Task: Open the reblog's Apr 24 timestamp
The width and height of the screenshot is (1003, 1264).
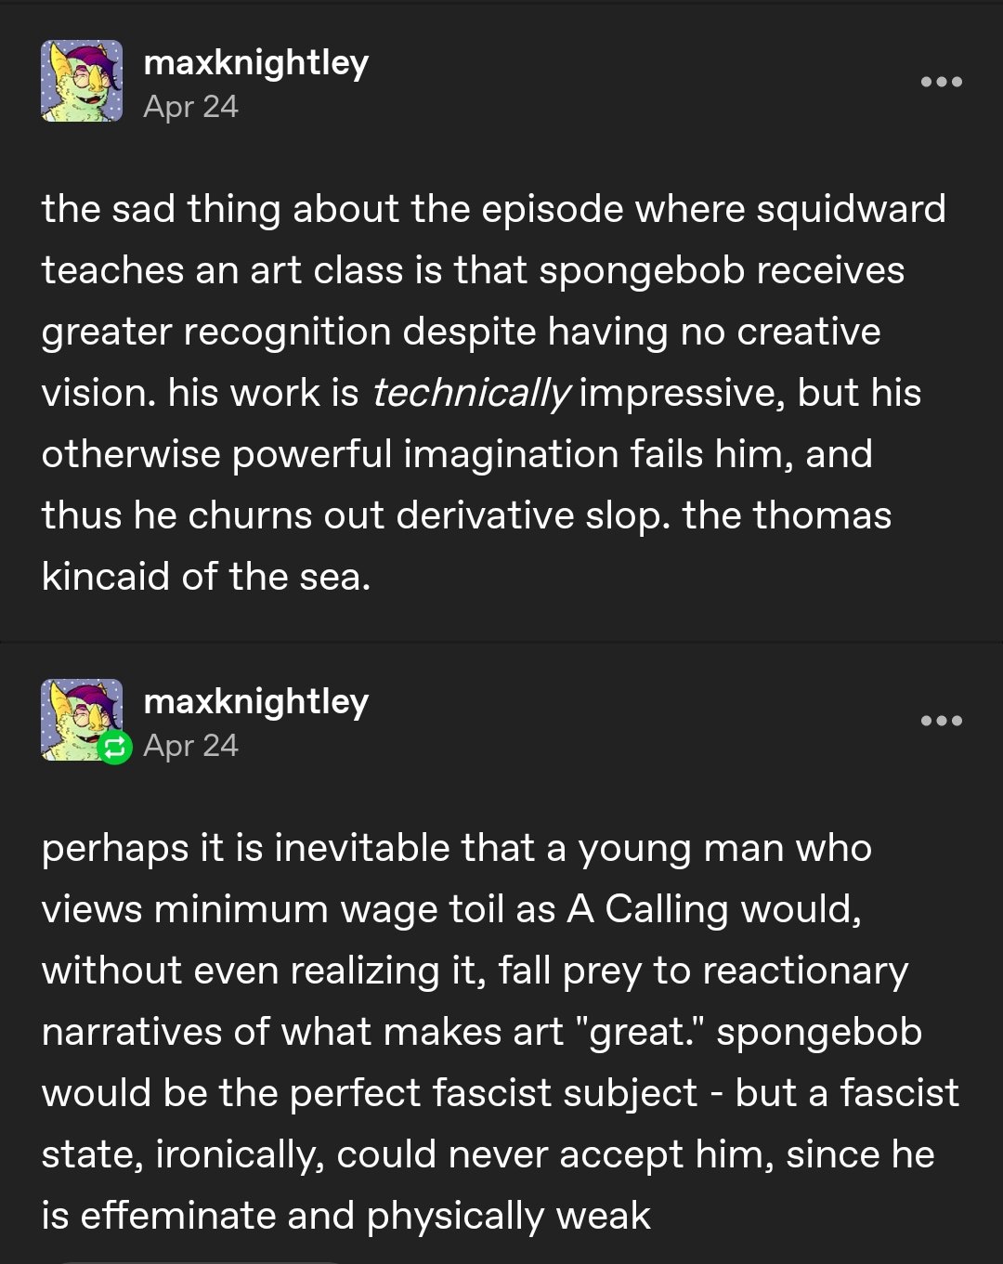Action: [191, 746]
